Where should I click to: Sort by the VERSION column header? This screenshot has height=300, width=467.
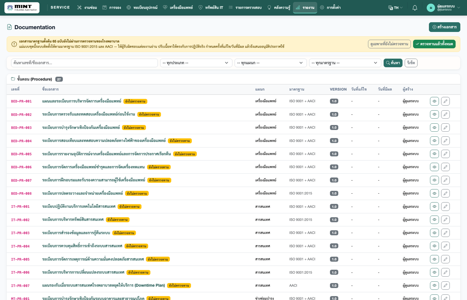[x=338, y=89]
